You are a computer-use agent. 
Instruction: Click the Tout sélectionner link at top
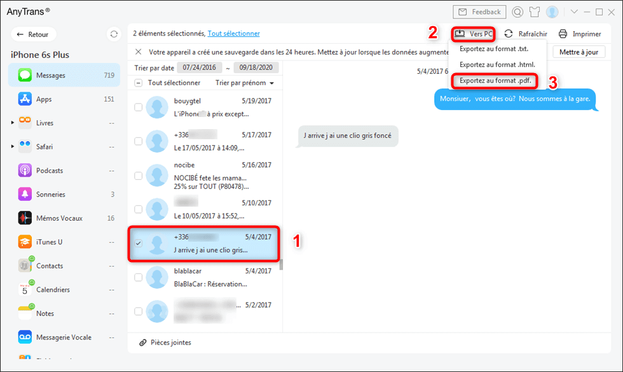[234, 33]
